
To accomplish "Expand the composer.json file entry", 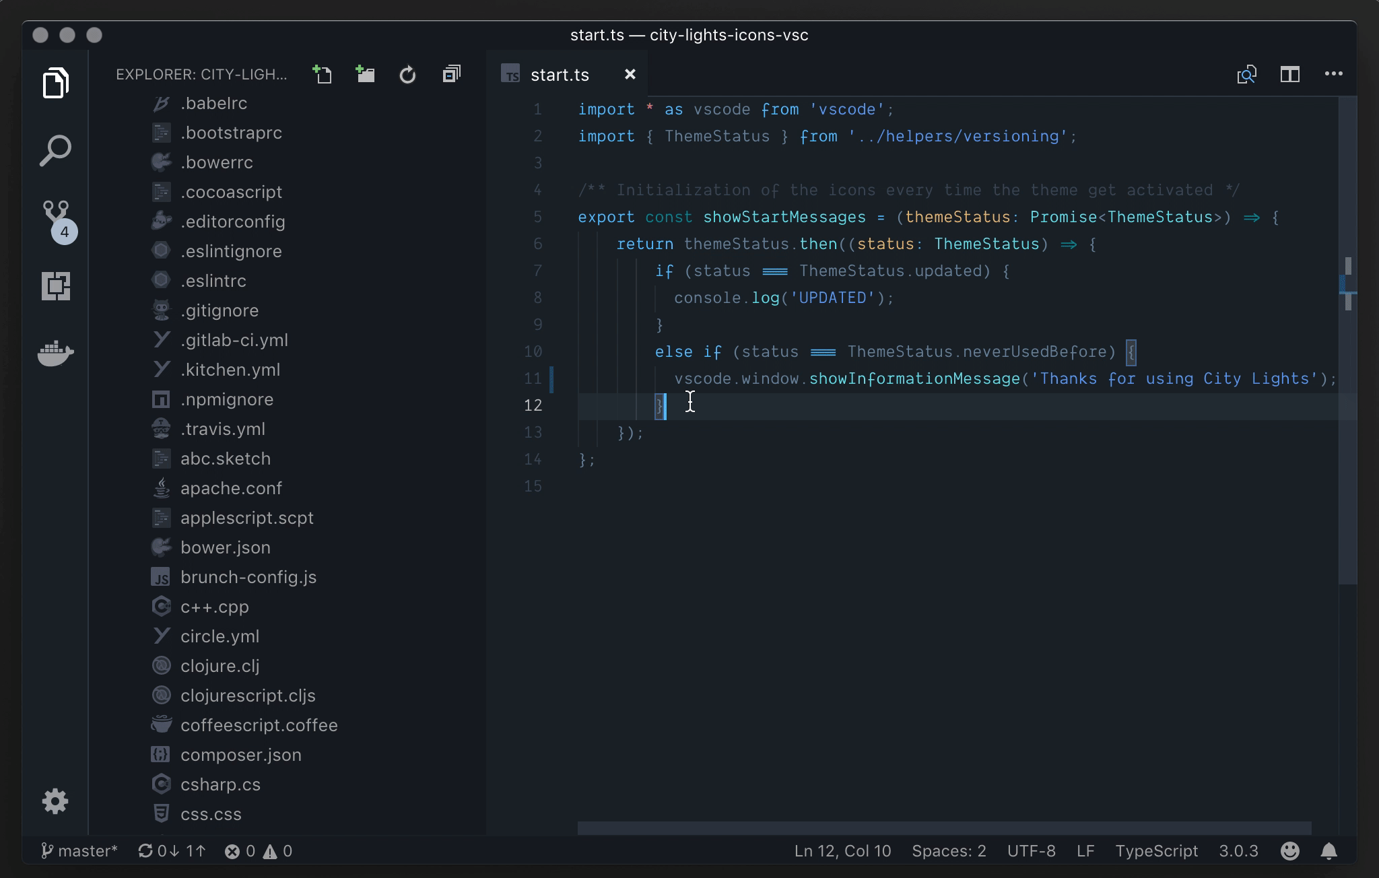I will [240, 754].
